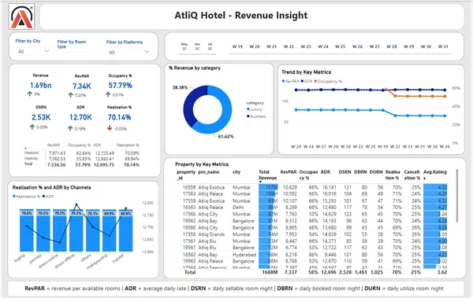The image size is (473, 298).
Task: Select week W 25 in the slicer
Action: [341, 46]
